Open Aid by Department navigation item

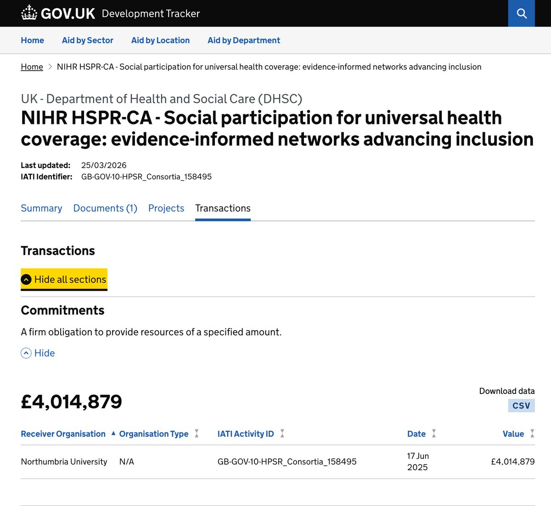[x=244, y=40]
